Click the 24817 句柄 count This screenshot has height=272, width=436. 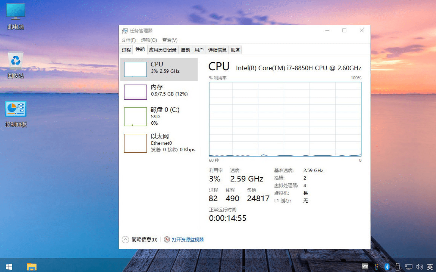[x=258, y=199]
